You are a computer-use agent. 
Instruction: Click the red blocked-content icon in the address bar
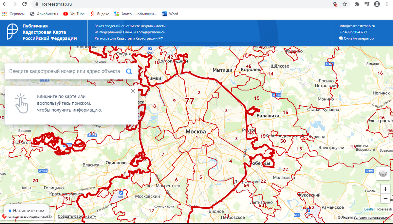coord(335,4)
